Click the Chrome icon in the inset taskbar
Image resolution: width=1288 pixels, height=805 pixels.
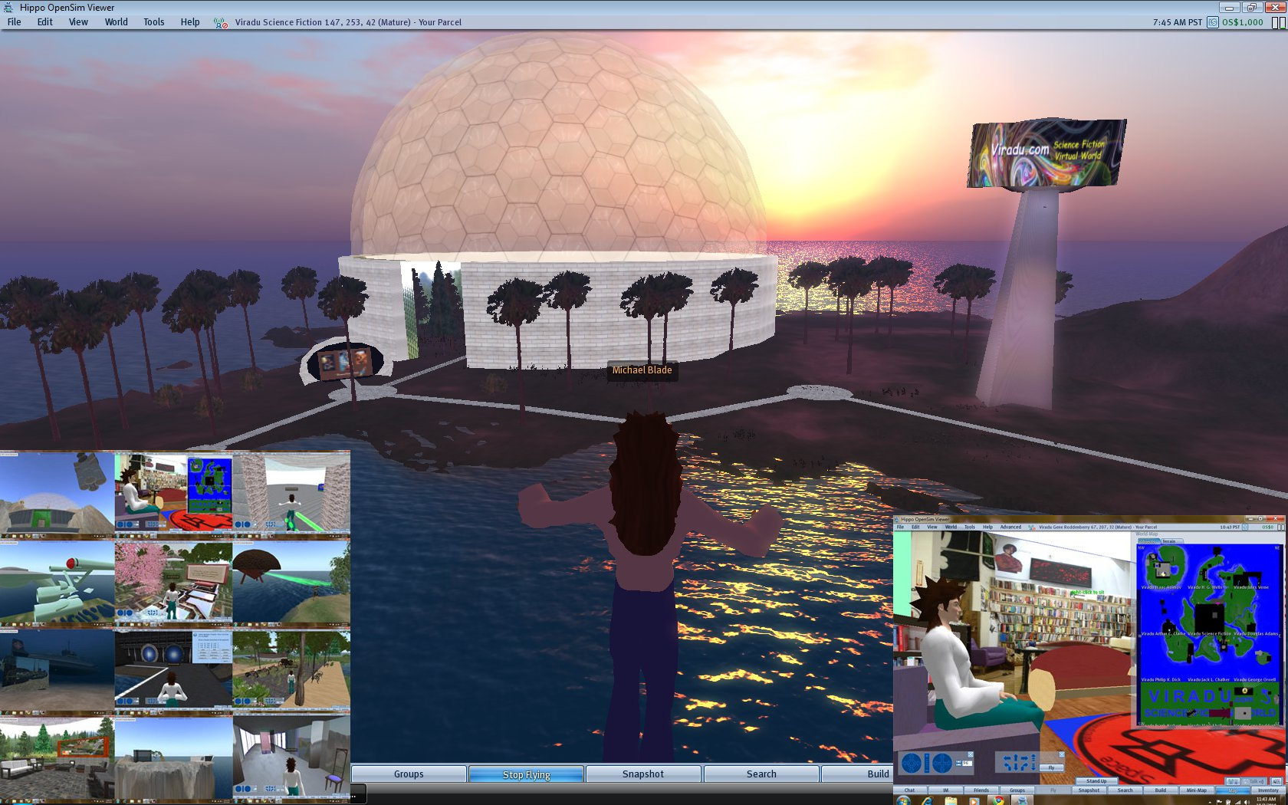click(997, 800)
